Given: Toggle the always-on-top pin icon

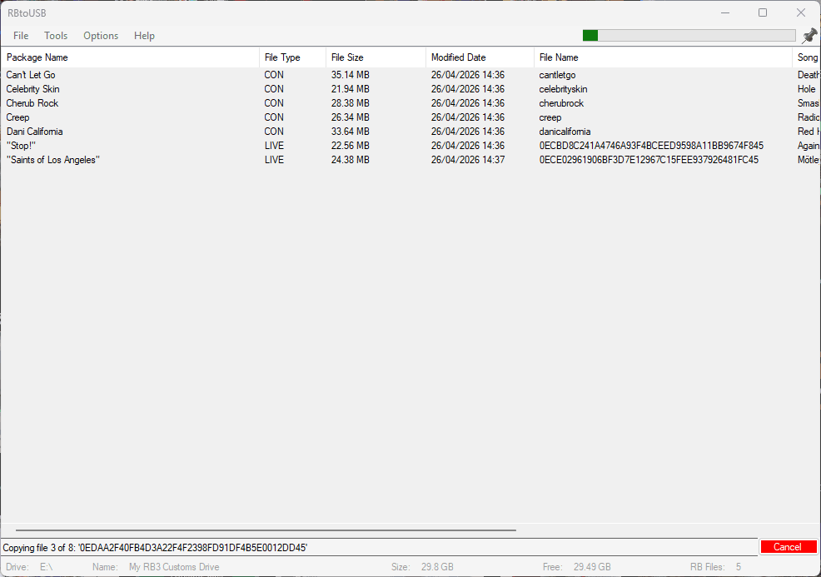Looking at the screenshot, I should coord(808,35).
